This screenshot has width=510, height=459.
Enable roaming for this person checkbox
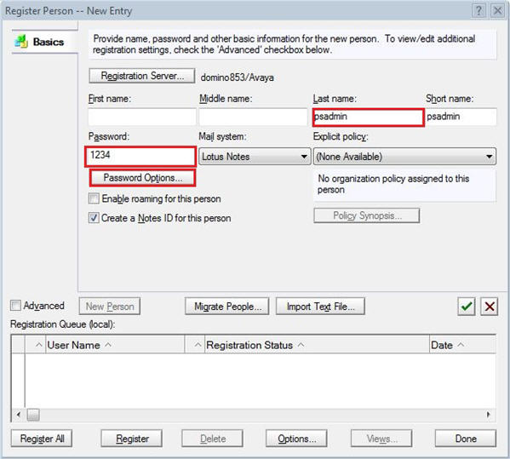click(x=94, y=198)
